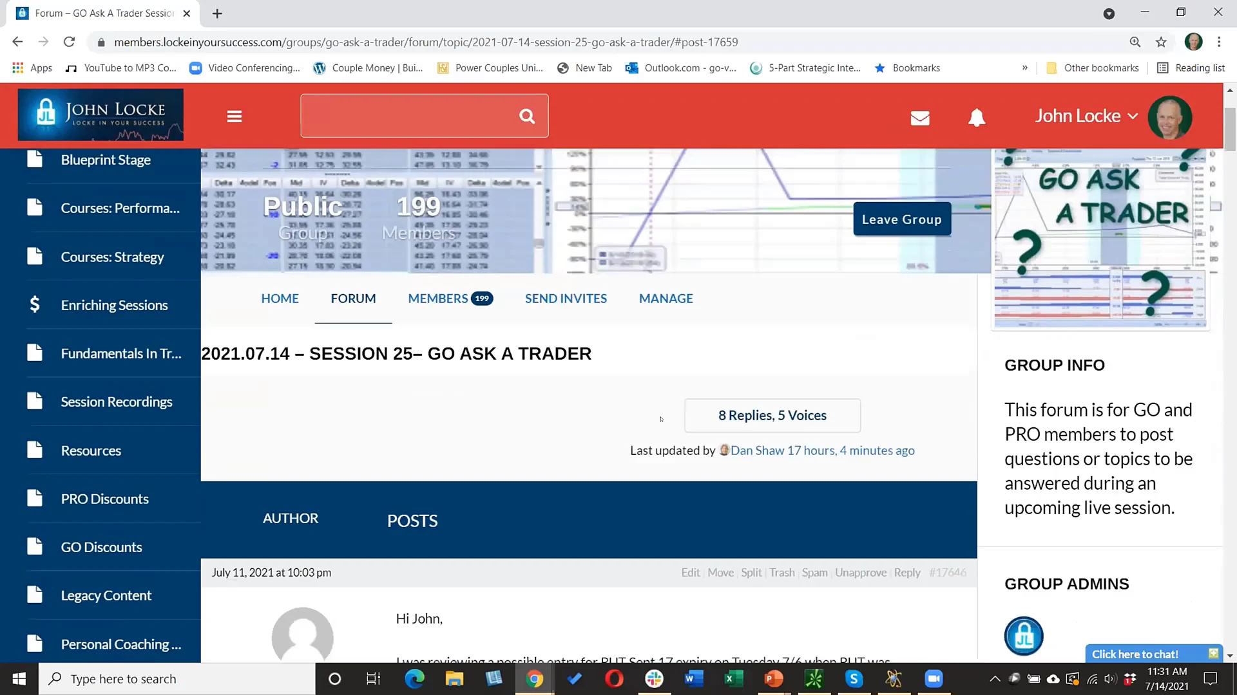Click the John Locke profile avatar in the header
This screenshot has width=1237, height=695.
(1170, 117)
